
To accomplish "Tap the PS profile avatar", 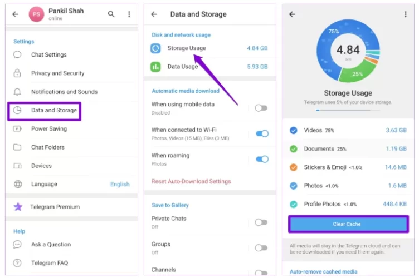I will coord(37,14).
